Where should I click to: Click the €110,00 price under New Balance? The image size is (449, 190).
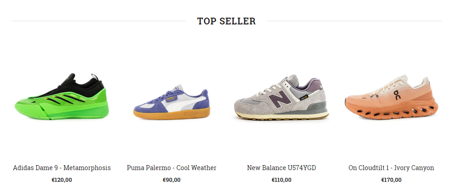(x=281, y=180)
